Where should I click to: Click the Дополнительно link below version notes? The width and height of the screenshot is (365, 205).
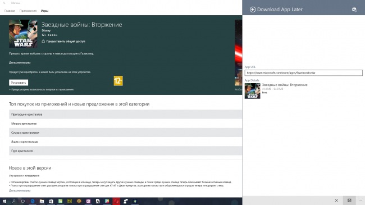pos(20,190)
